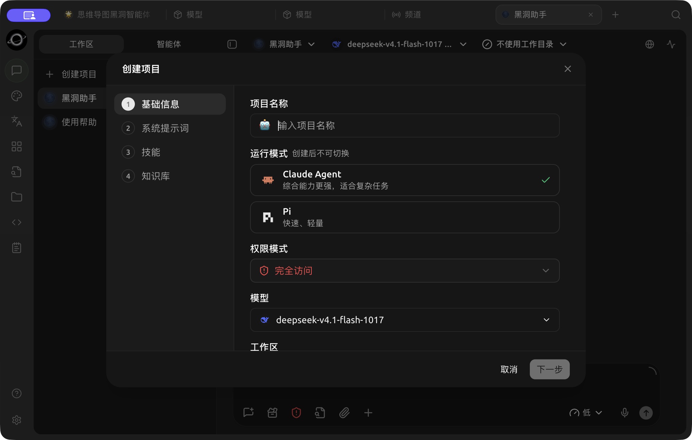Open the 思维导图黑洞智能体 top tab
This screenshot has height=440, width=692.
(x=107, y=15)
